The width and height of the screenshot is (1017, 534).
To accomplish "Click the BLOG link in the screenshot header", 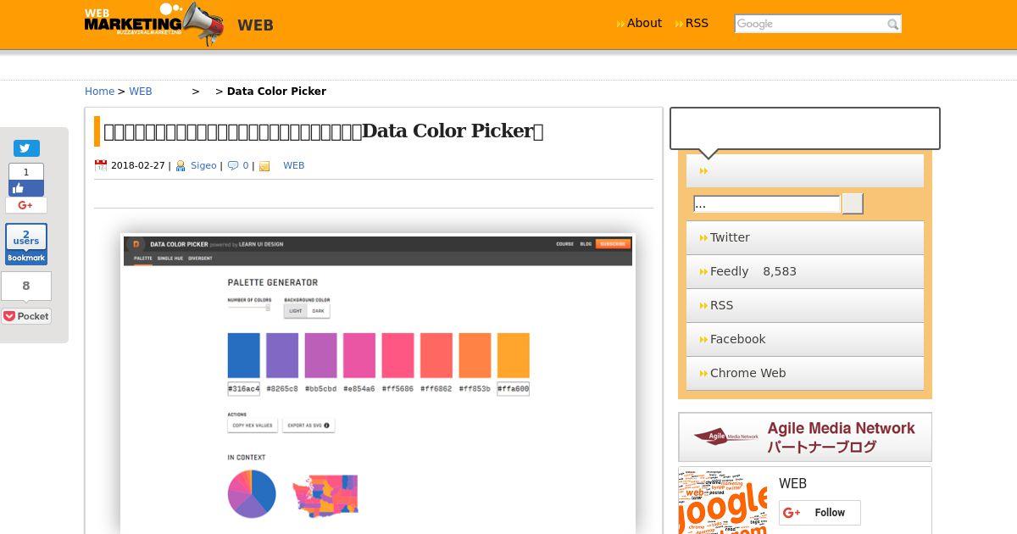I will point(586,244).
